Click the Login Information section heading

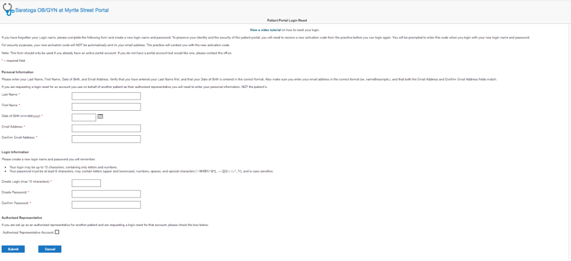[x=15, y=152]
